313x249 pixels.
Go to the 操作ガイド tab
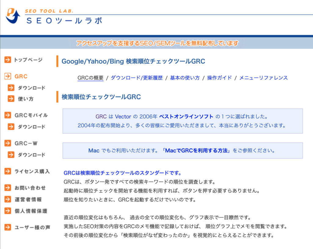click(219, 78)
